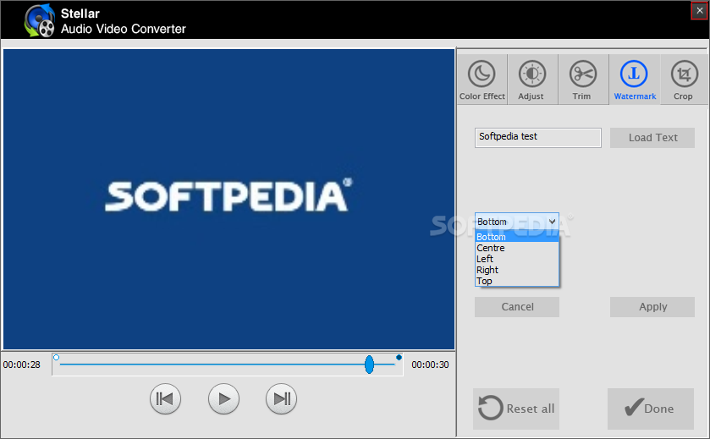Skip to the previous frame
The width and height of the screenshot is (710, 439).
(165, 399)
